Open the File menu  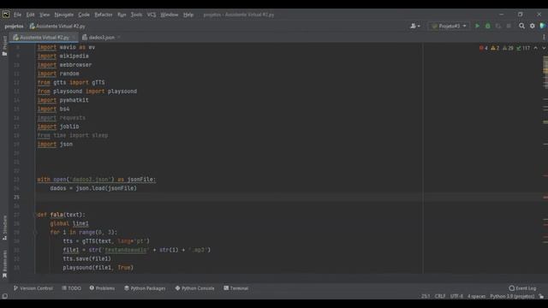[x=17, y=15]
